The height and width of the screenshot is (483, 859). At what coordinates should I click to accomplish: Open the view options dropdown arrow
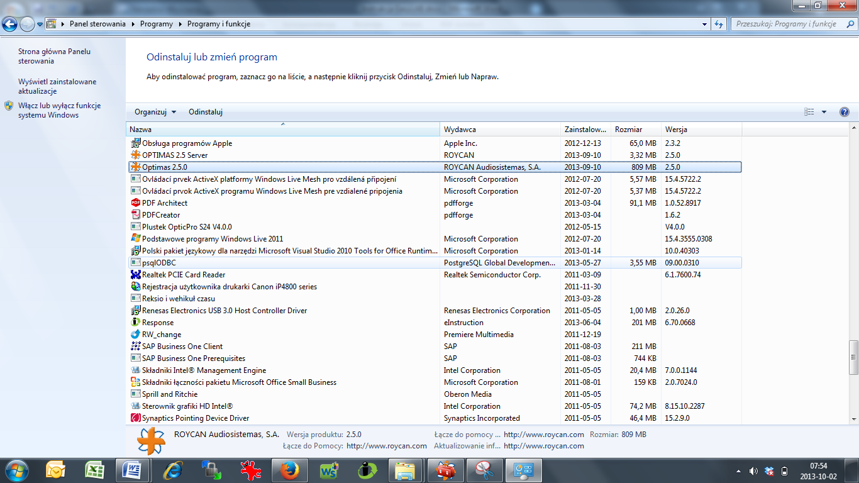click(x=824, y=112)
